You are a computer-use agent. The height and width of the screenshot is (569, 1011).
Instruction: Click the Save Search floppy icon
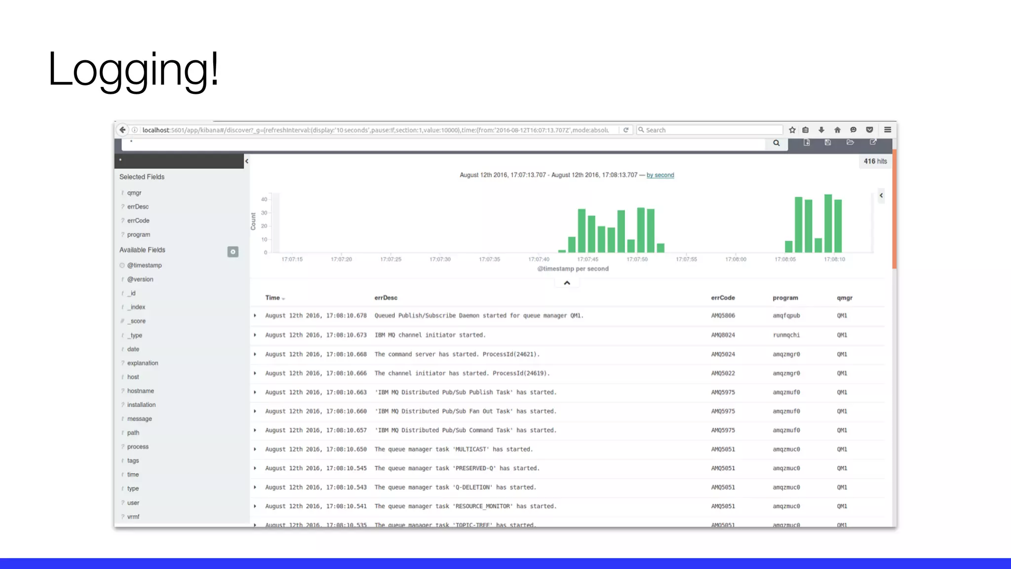828,143
